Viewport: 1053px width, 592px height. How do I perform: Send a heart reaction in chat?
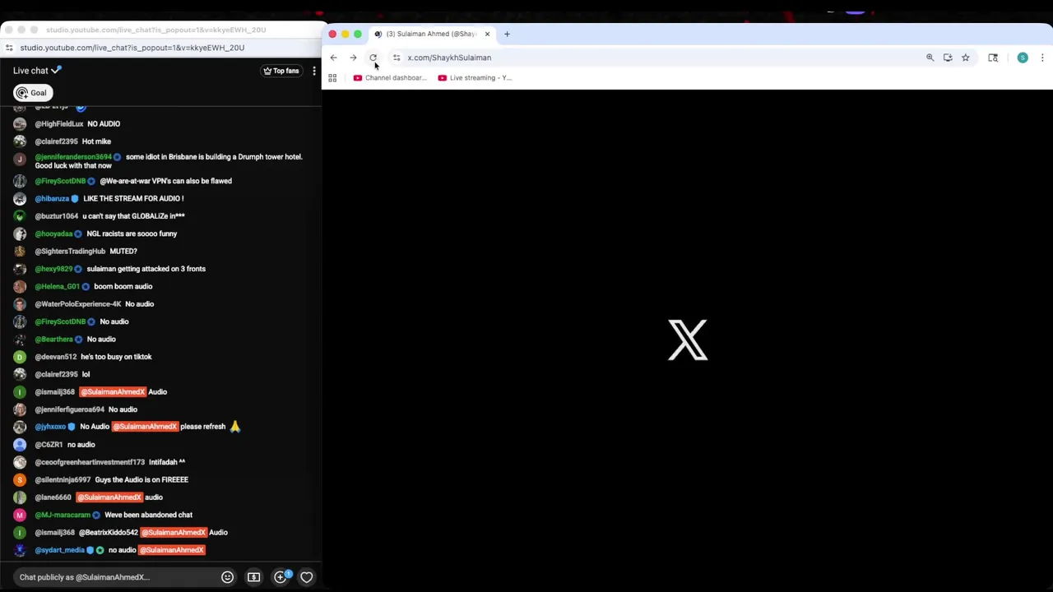[x=307, y=577]
